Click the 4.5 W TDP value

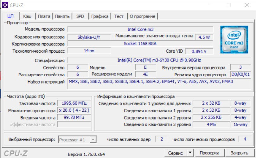(204, 37)
